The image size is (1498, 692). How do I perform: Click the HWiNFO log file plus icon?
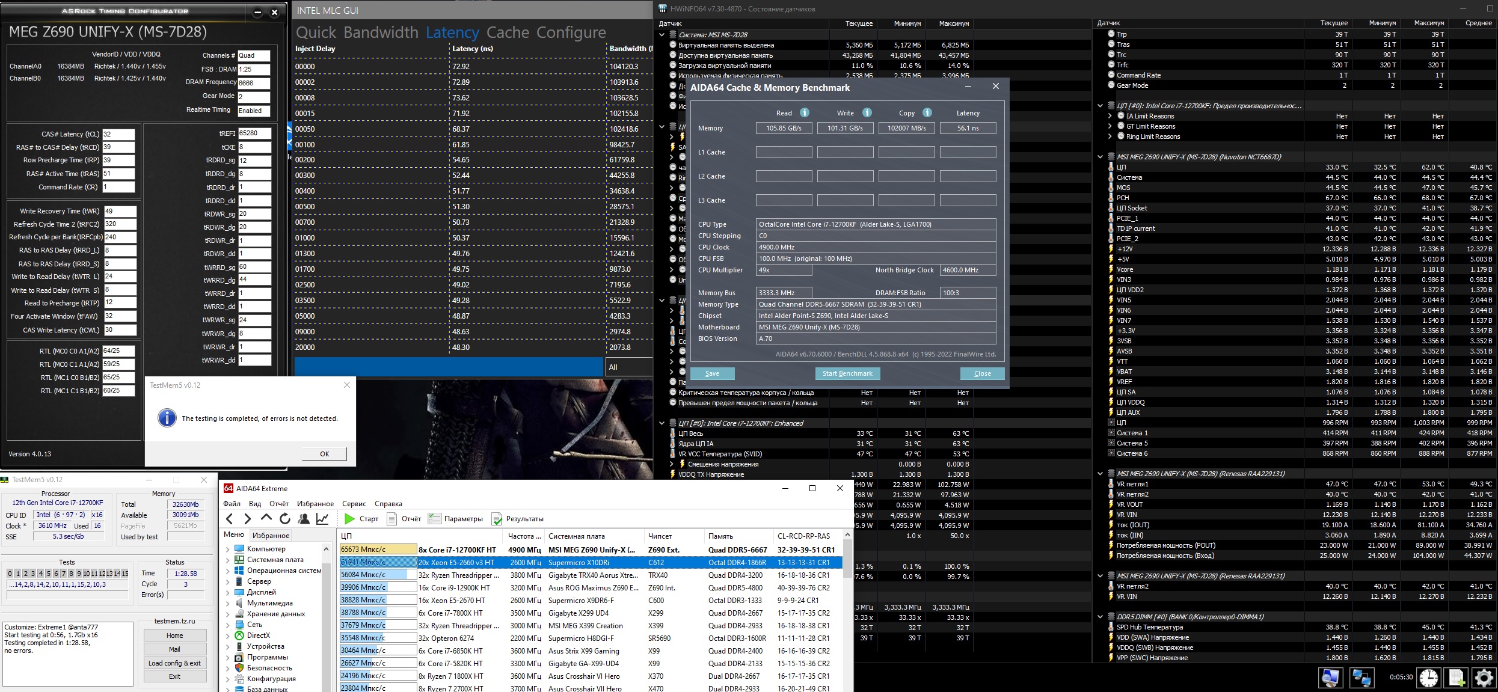coord(1457,678)
